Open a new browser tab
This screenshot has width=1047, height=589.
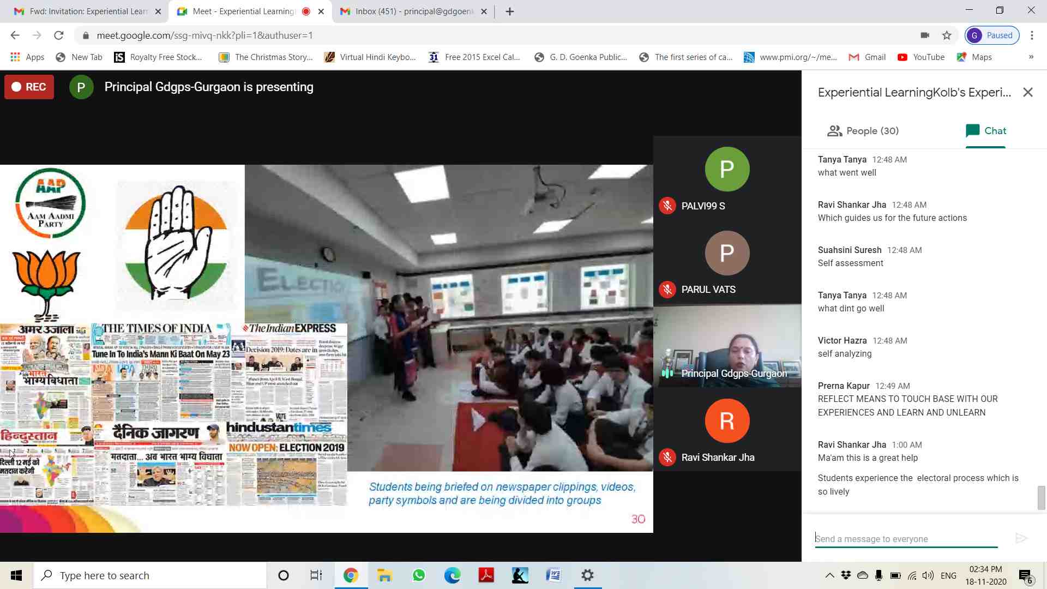pos(510,11)
